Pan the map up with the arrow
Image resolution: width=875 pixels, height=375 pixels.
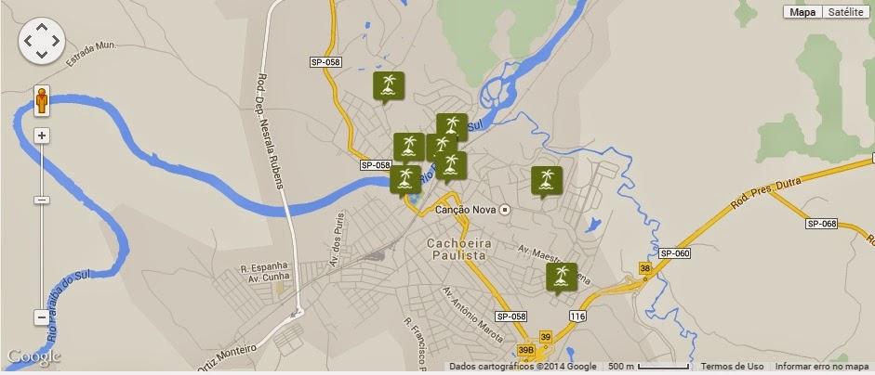(x=42, y=26)
